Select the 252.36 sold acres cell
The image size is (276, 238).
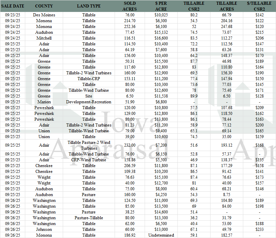[x=130, y=27]
